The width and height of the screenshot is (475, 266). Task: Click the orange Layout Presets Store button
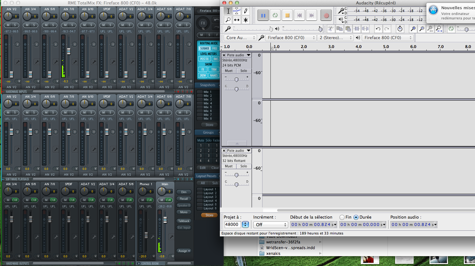coord(209,215)
